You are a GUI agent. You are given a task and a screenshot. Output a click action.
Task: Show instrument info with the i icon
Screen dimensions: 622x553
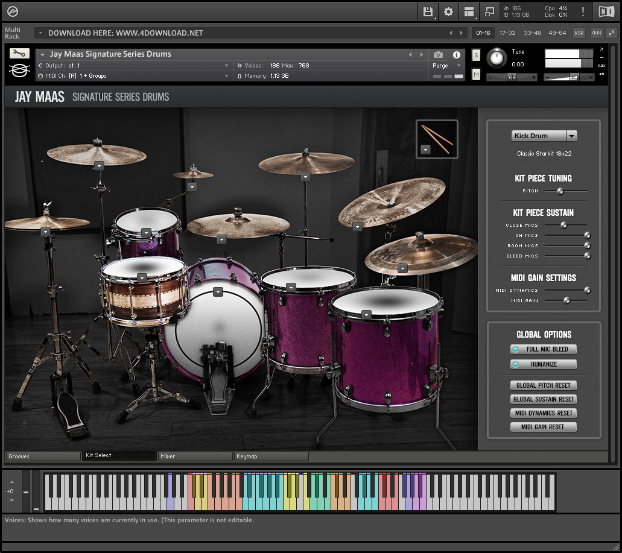tap(457, 55)
